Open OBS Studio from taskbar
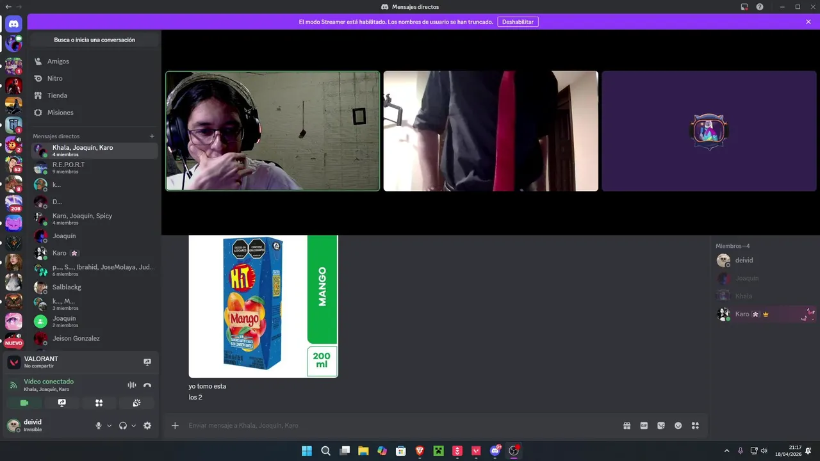820x461 pixels. 514,451
